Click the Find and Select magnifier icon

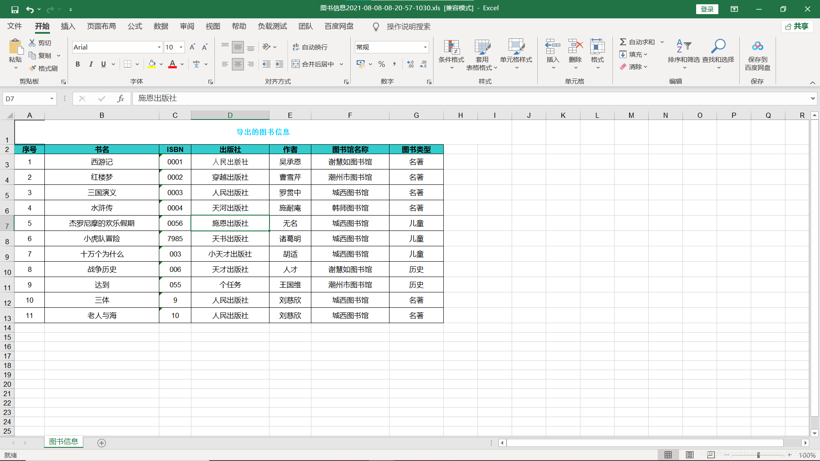(718, 46)
